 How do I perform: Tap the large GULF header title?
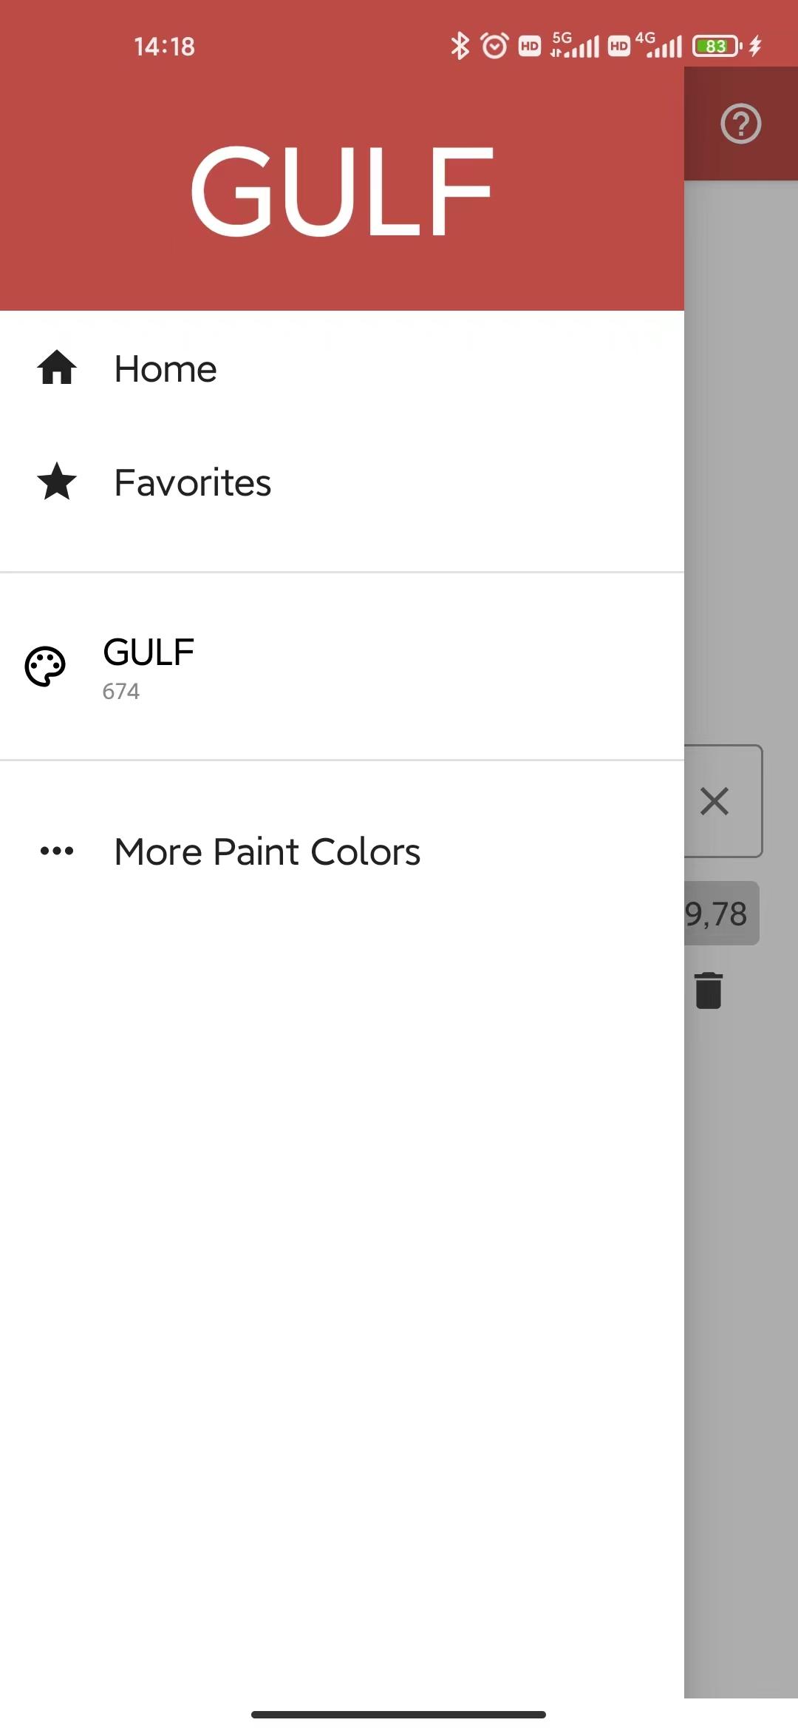pos(342,191)
